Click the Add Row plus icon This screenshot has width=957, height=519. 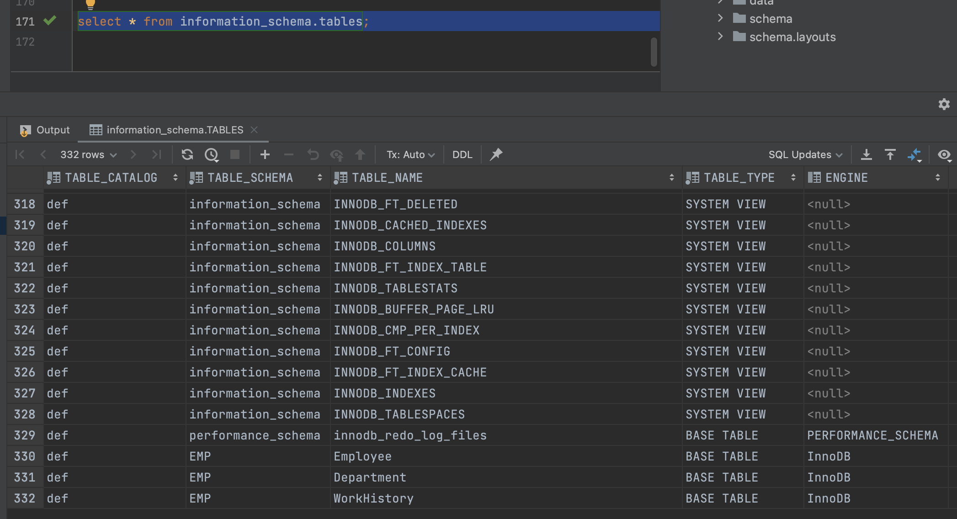tap(265, 154)
